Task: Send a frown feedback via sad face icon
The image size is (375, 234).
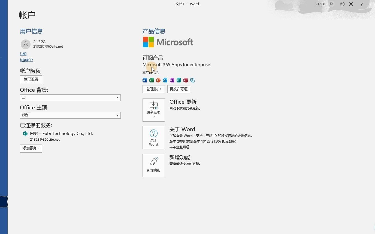Action: [351, 4]
